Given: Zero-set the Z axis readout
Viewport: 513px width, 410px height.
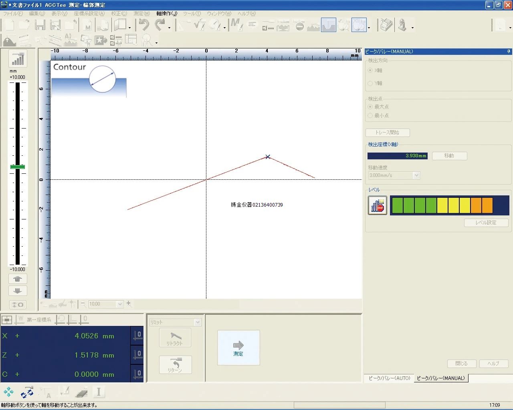Looking at the screenshot, I should (x=137, y=355).
